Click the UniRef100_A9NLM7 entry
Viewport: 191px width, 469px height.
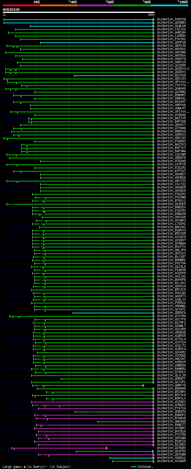click(171, 108)
